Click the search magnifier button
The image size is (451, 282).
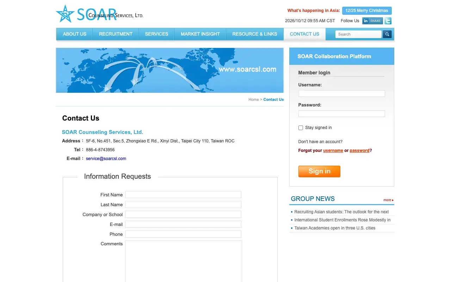pyautogui.click(x=387, y=34)
